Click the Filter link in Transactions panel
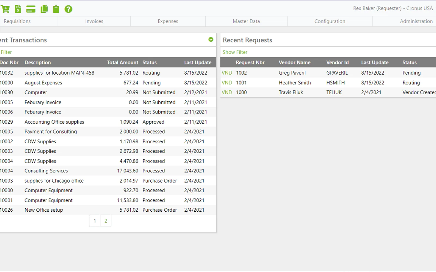 [6, 52]
